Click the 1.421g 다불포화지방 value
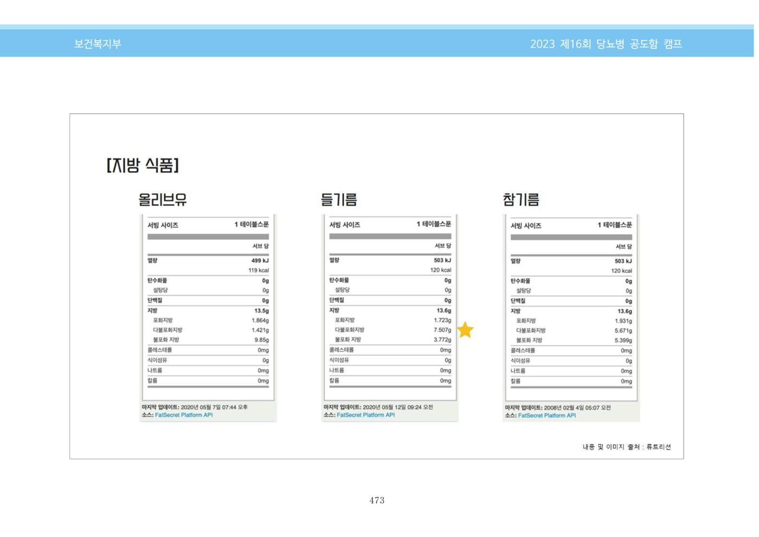Screen dimensions: 759x537 coord(260,330)
